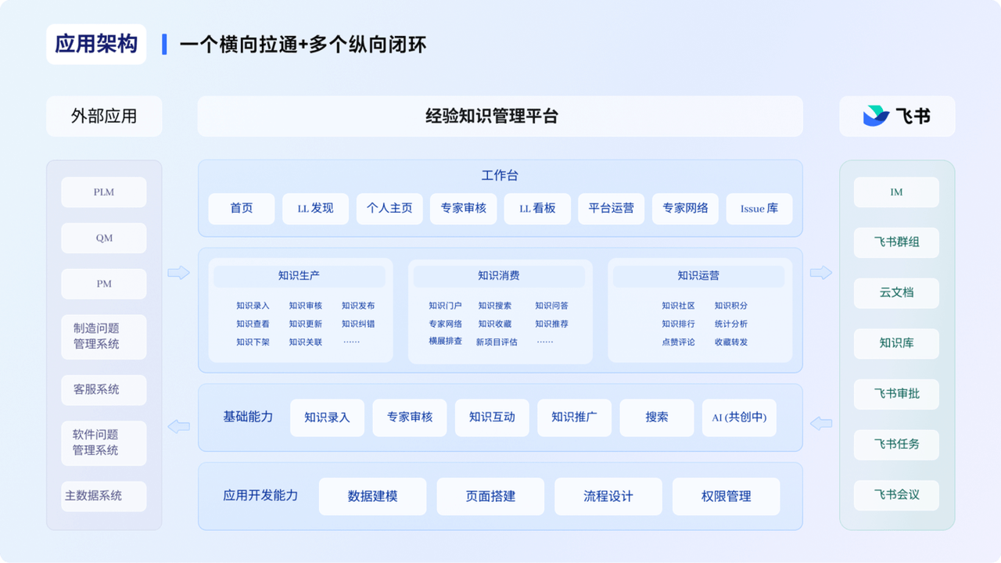Select the 搜索 capability box
Viewport: 1001px width, 563px height.
click(x=657, y=418)
